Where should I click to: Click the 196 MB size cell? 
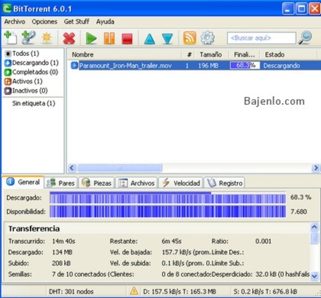[x=208, y=66]
